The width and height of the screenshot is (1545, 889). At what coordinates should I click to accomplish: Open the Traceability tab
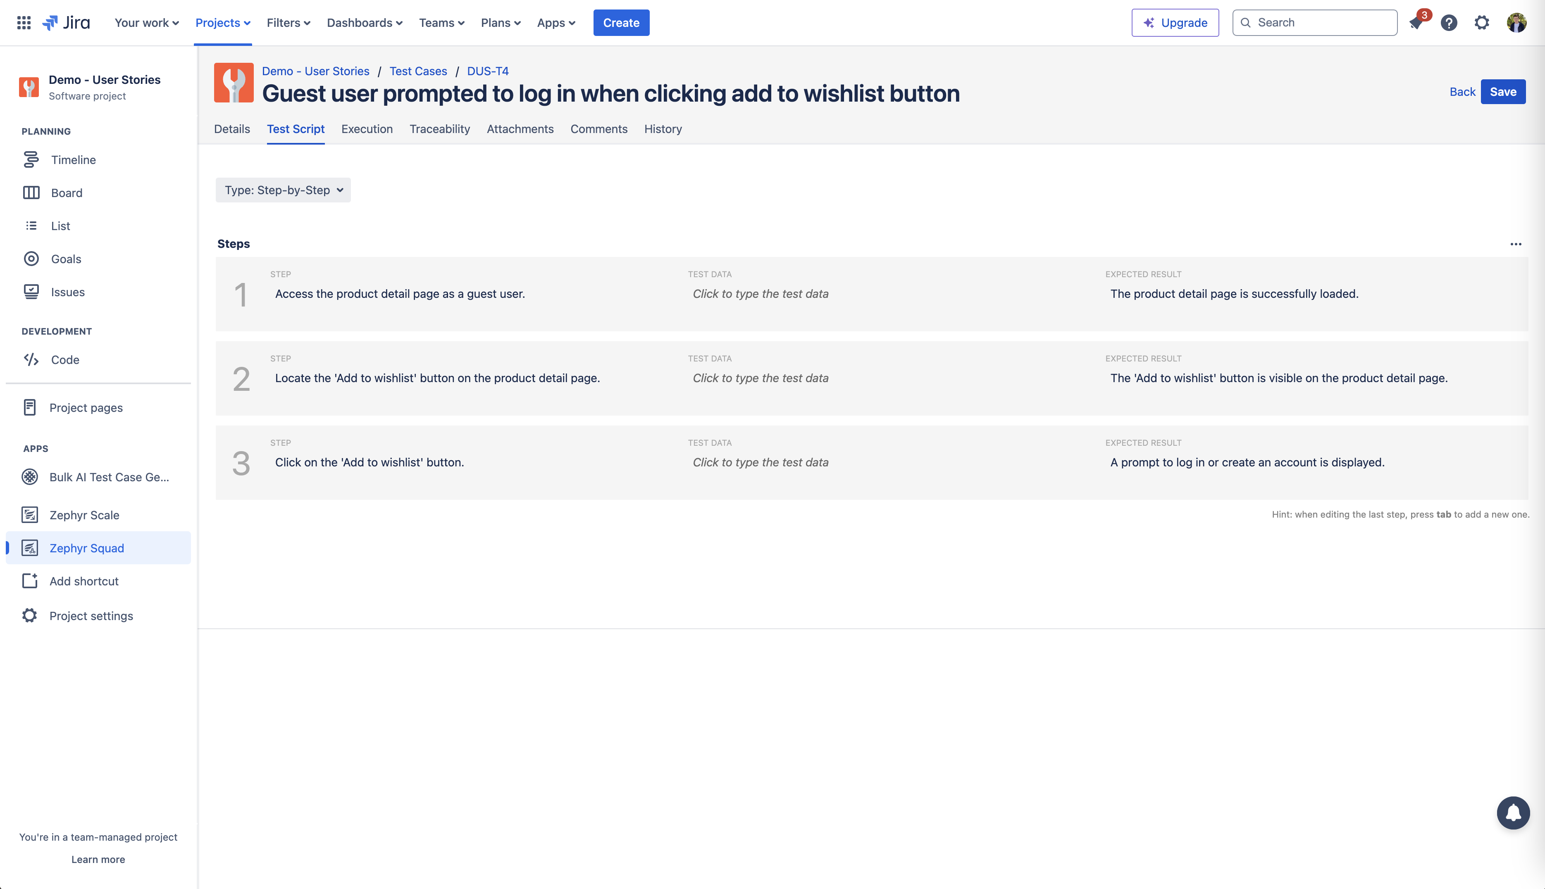pyautogui.click(x=439, y=129)
